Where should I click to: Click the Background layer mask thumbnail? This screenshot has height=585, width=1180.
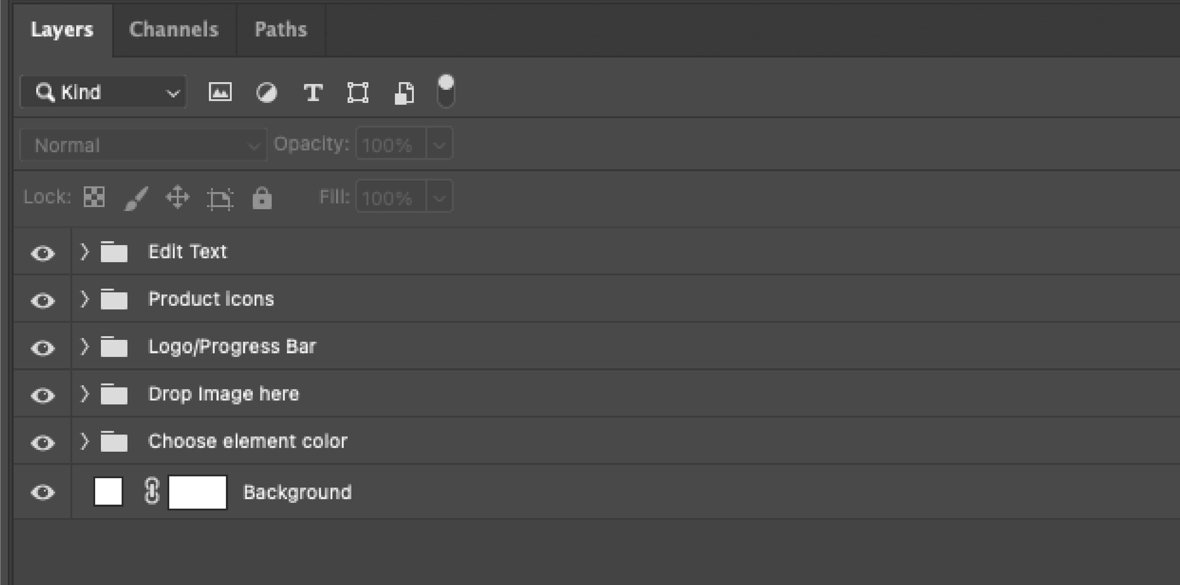pyautogui.click(x=197, y=492)
